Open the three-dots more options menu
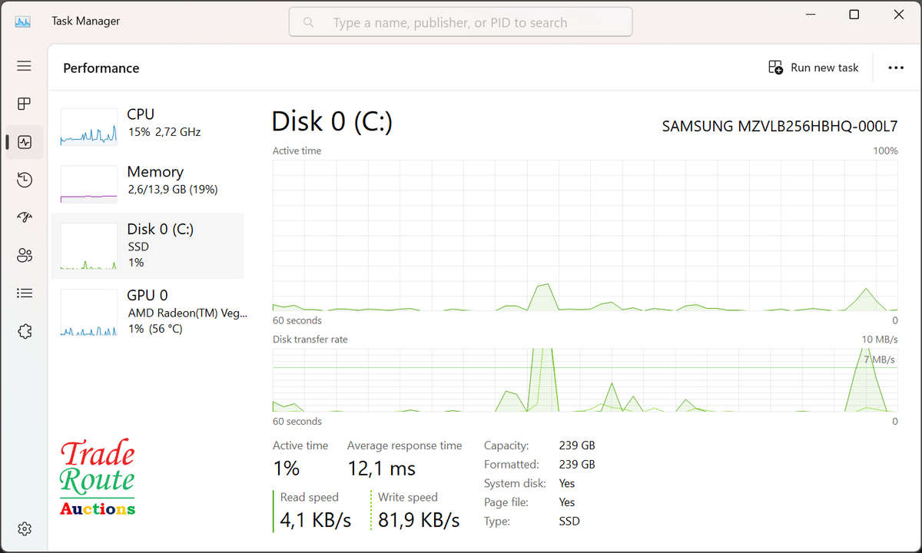 [x=896, y=68]
